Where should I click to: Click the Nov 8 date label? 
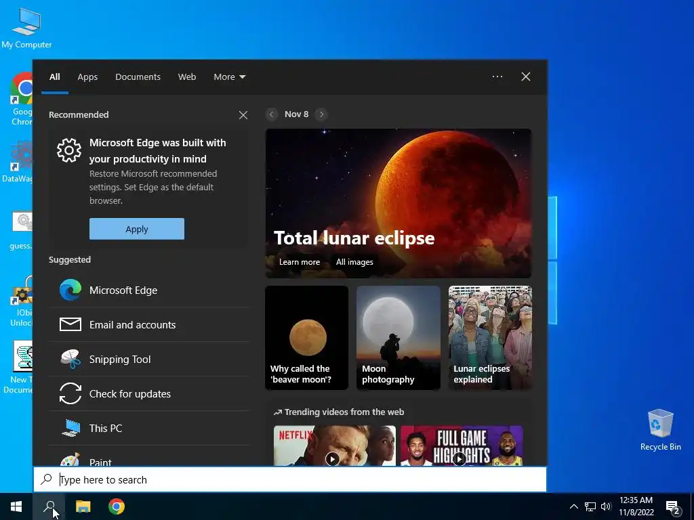(x=297, y=114)
